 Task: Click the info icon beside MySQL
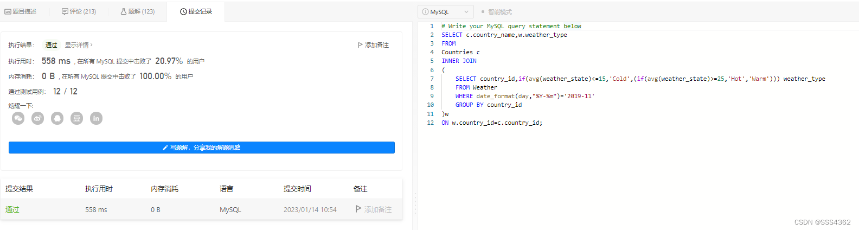point(425,12)
